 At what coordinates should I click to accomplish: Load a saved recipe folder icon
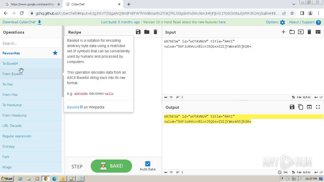(147, 32)
